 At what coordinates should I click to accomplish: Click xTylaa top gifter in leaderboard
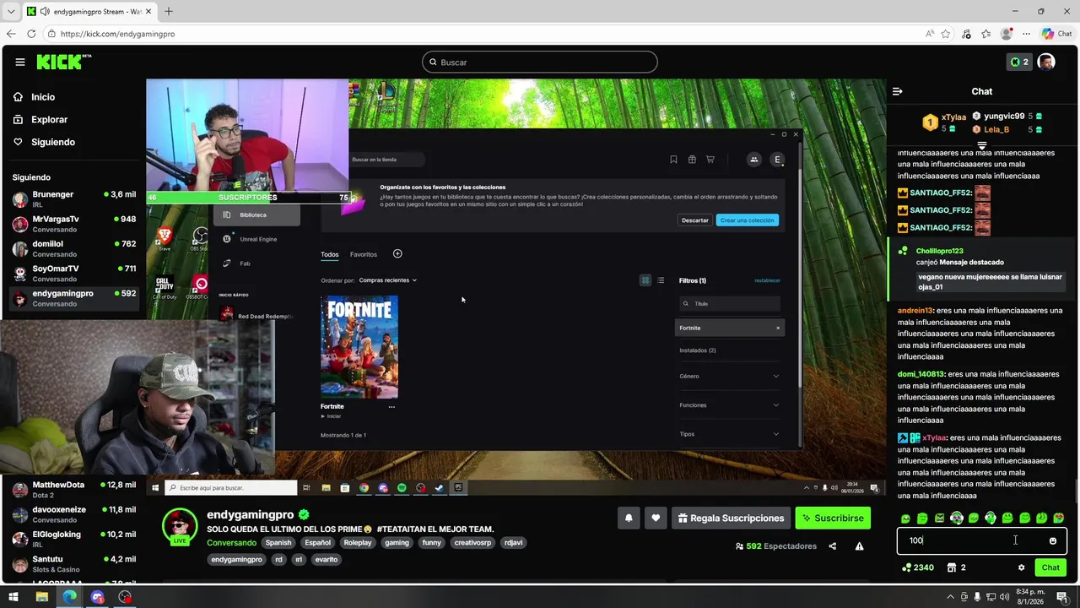coord(953,117)
